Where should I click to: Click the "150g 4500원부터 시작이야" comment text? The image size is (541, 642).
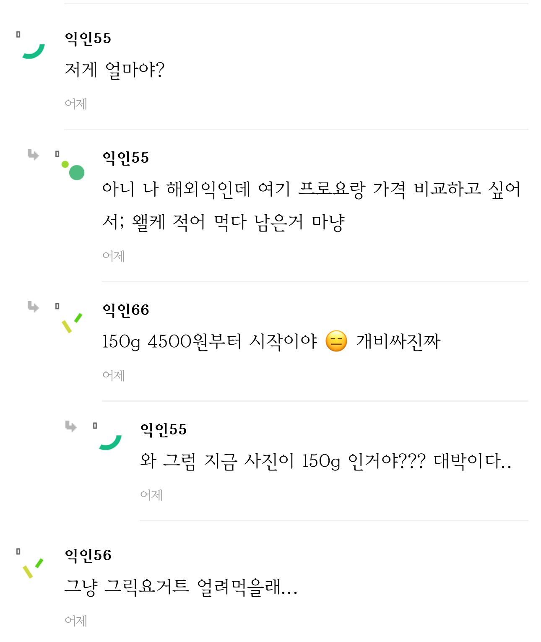tap(210, 341)
